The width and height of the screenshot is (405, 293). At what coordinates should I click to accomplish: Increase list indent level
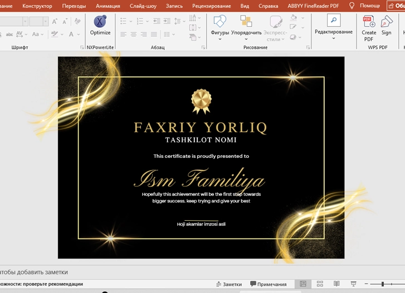tap(167, 21)
